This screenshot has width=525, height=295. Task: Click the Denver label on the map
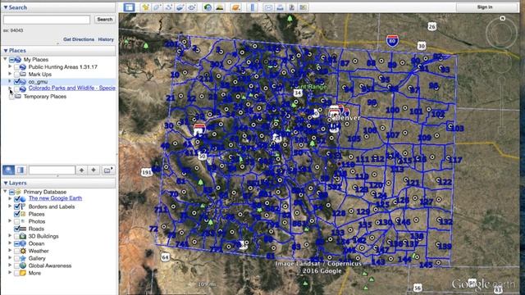point(348,118)
